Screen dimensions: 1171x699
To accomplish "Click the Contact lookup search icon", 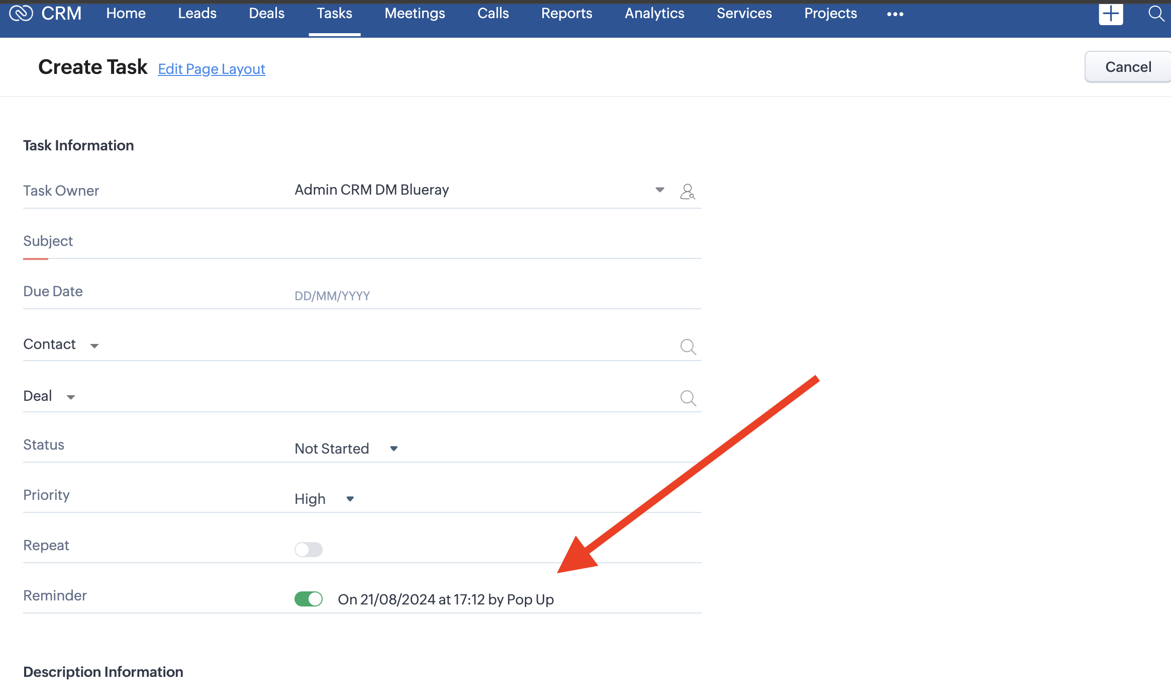I will [x=688, y=346].
